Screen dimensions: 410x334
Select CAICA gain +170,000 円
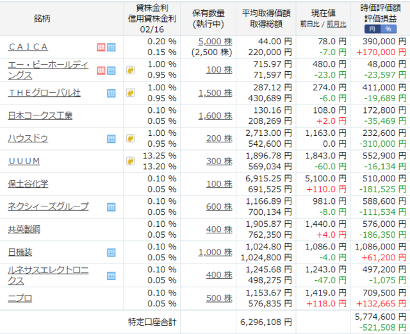(x=381, y=52)
